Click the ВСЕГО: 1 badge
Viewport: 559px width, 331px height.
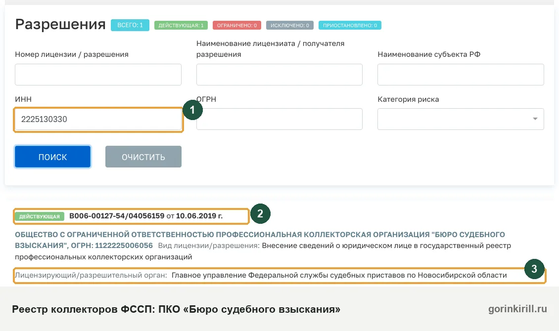pos(130,25)
